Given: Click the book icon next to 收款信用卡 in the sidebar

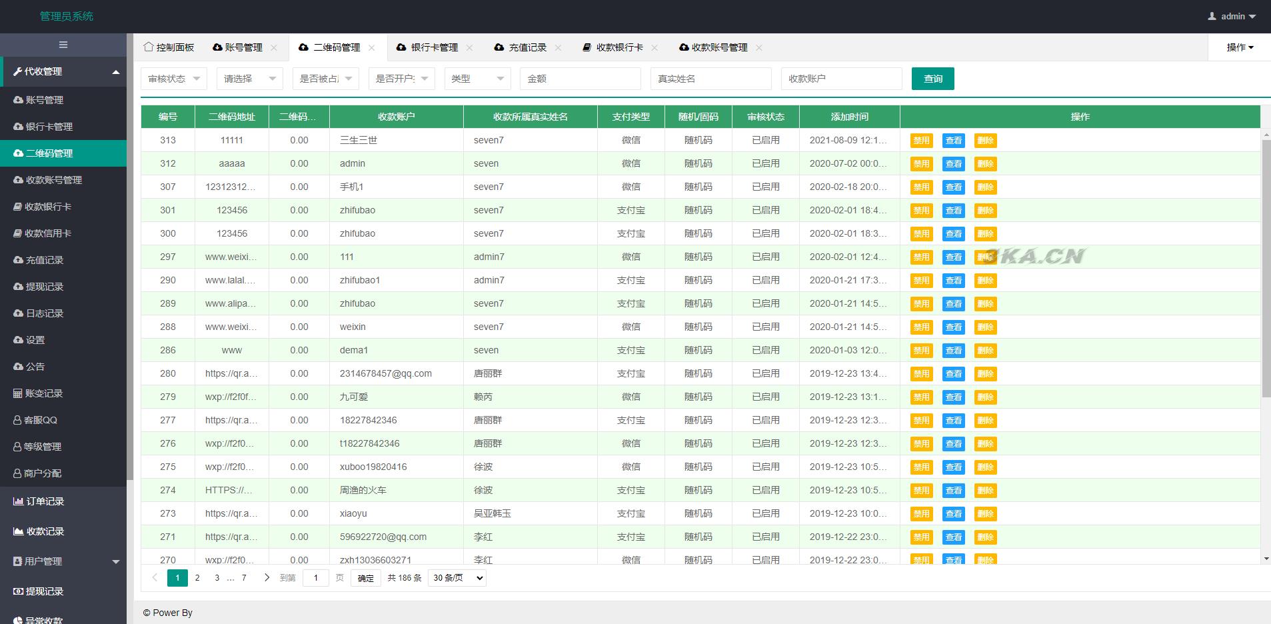Looking at the screenshot, I should click(x=18, y=233).
